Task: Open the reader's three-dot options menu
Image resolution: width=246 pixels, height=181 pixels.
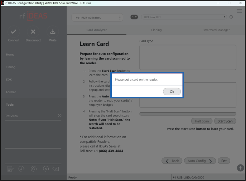Action: pos(120,17)
